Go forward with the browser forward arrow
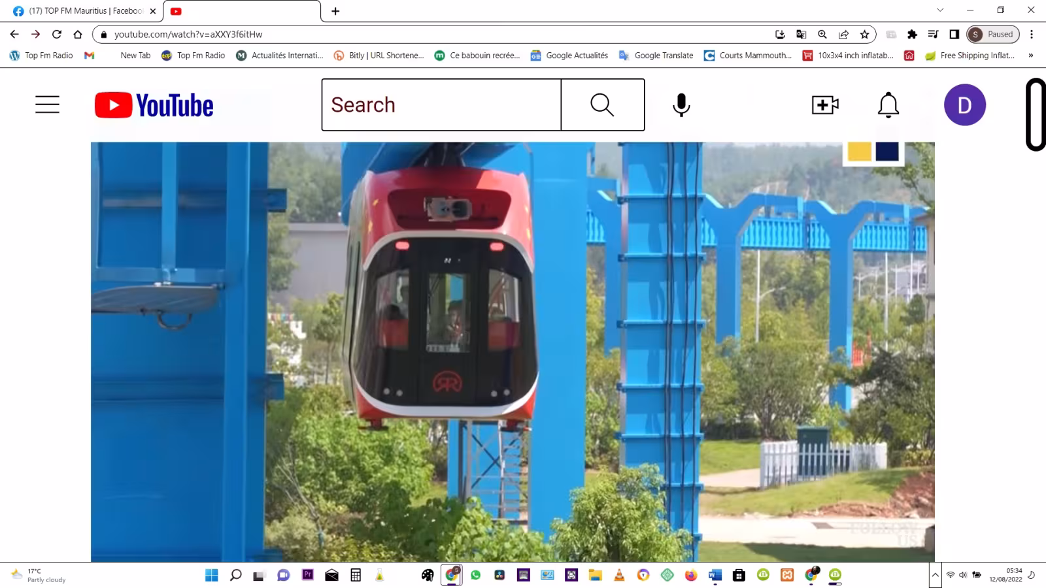 [x=36, y=34]
